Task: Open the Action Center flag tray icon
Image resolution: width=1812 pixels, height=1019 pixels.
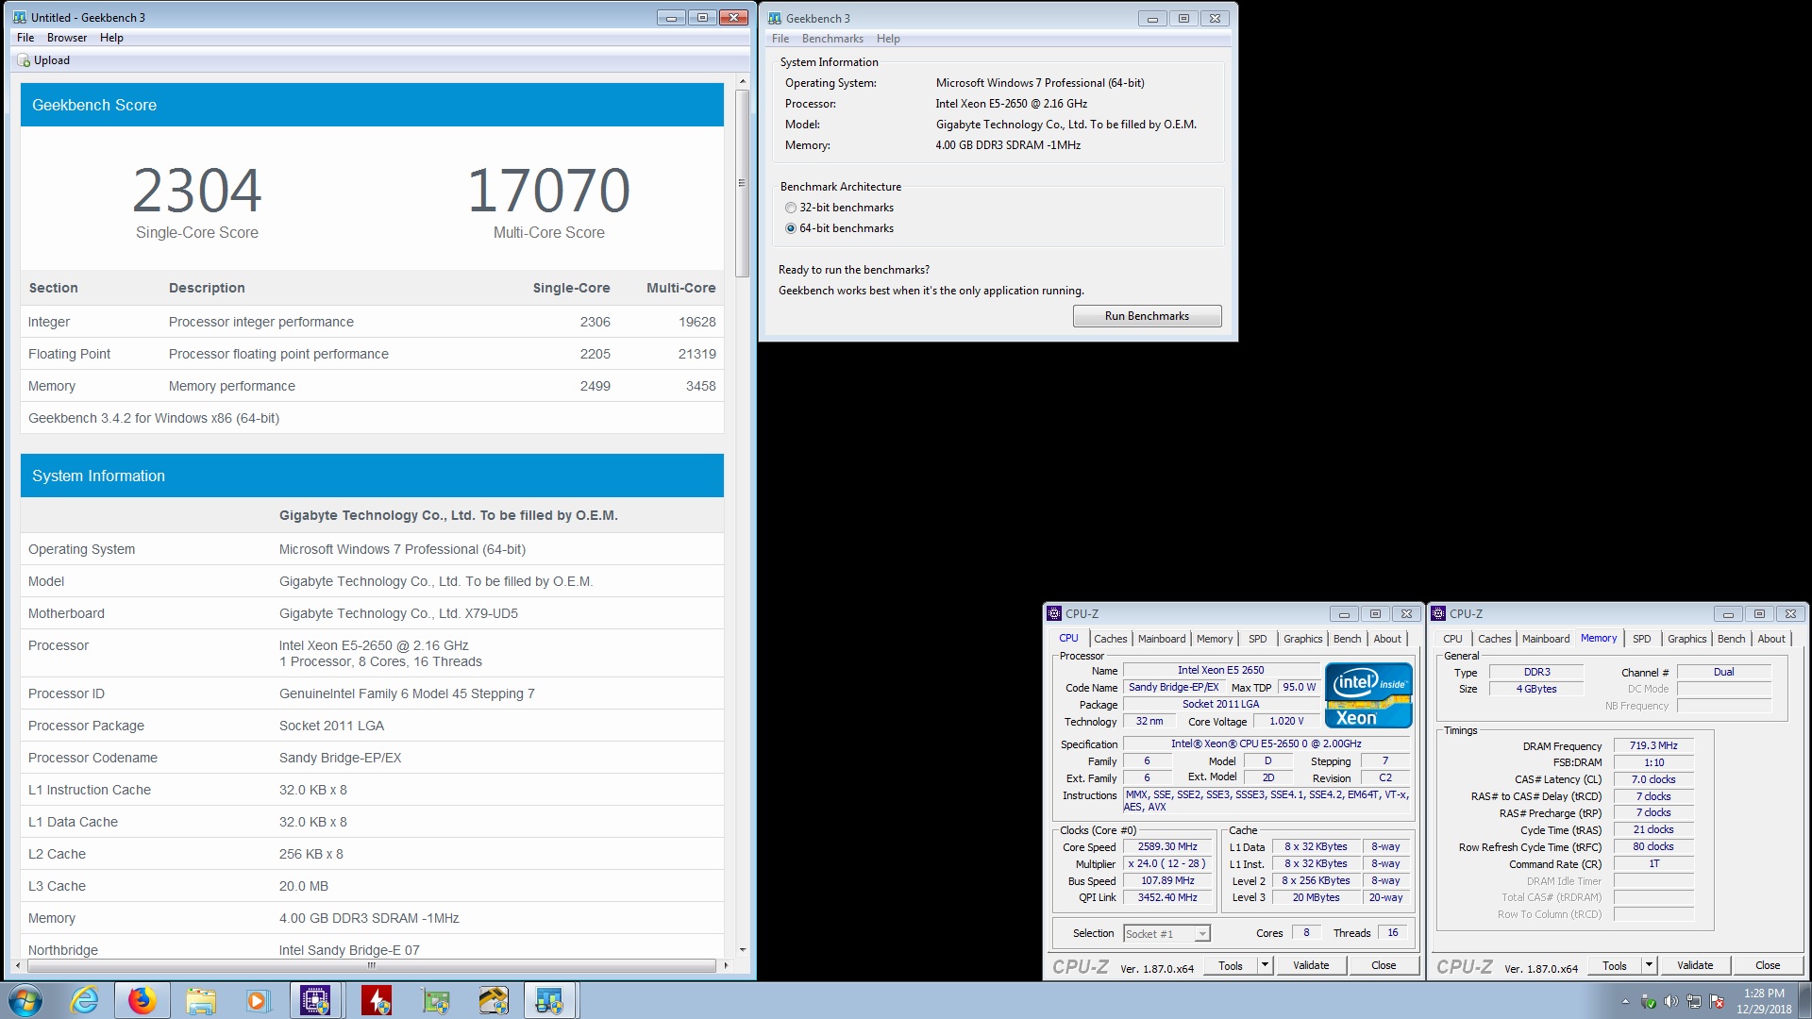Action: [x=1717, y=1001]
